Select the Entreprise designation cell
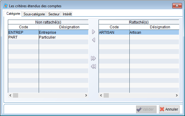 [x=63, y=32]
